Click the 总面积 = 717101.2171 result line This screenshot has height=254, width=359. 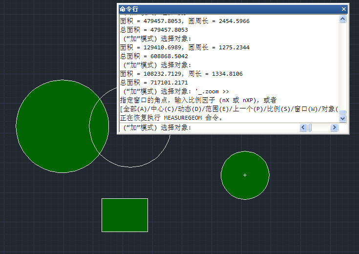point(154,83)
